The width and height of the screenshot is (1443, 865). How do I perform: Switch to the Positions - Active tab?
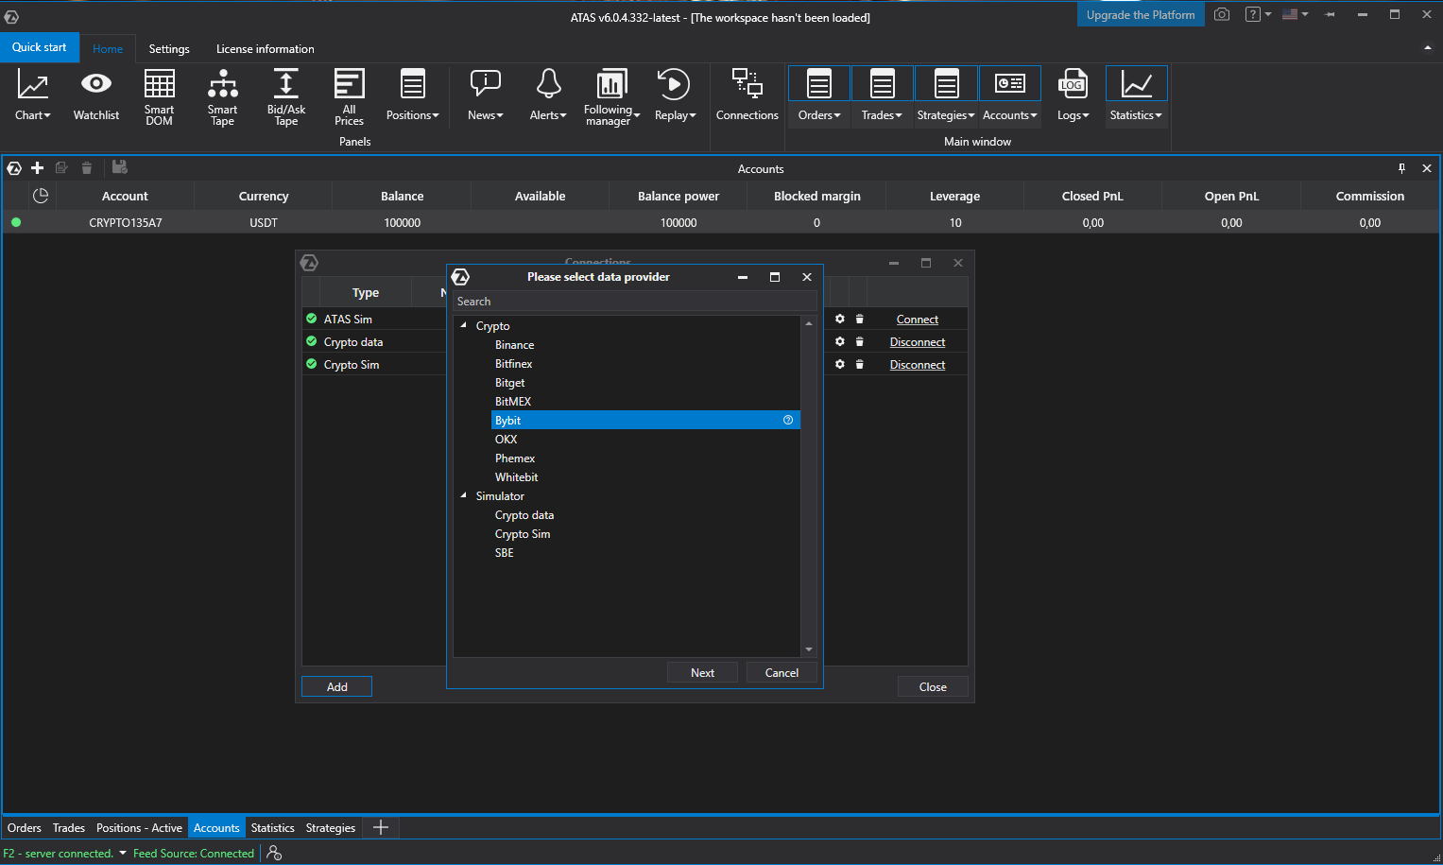(139, 828)
